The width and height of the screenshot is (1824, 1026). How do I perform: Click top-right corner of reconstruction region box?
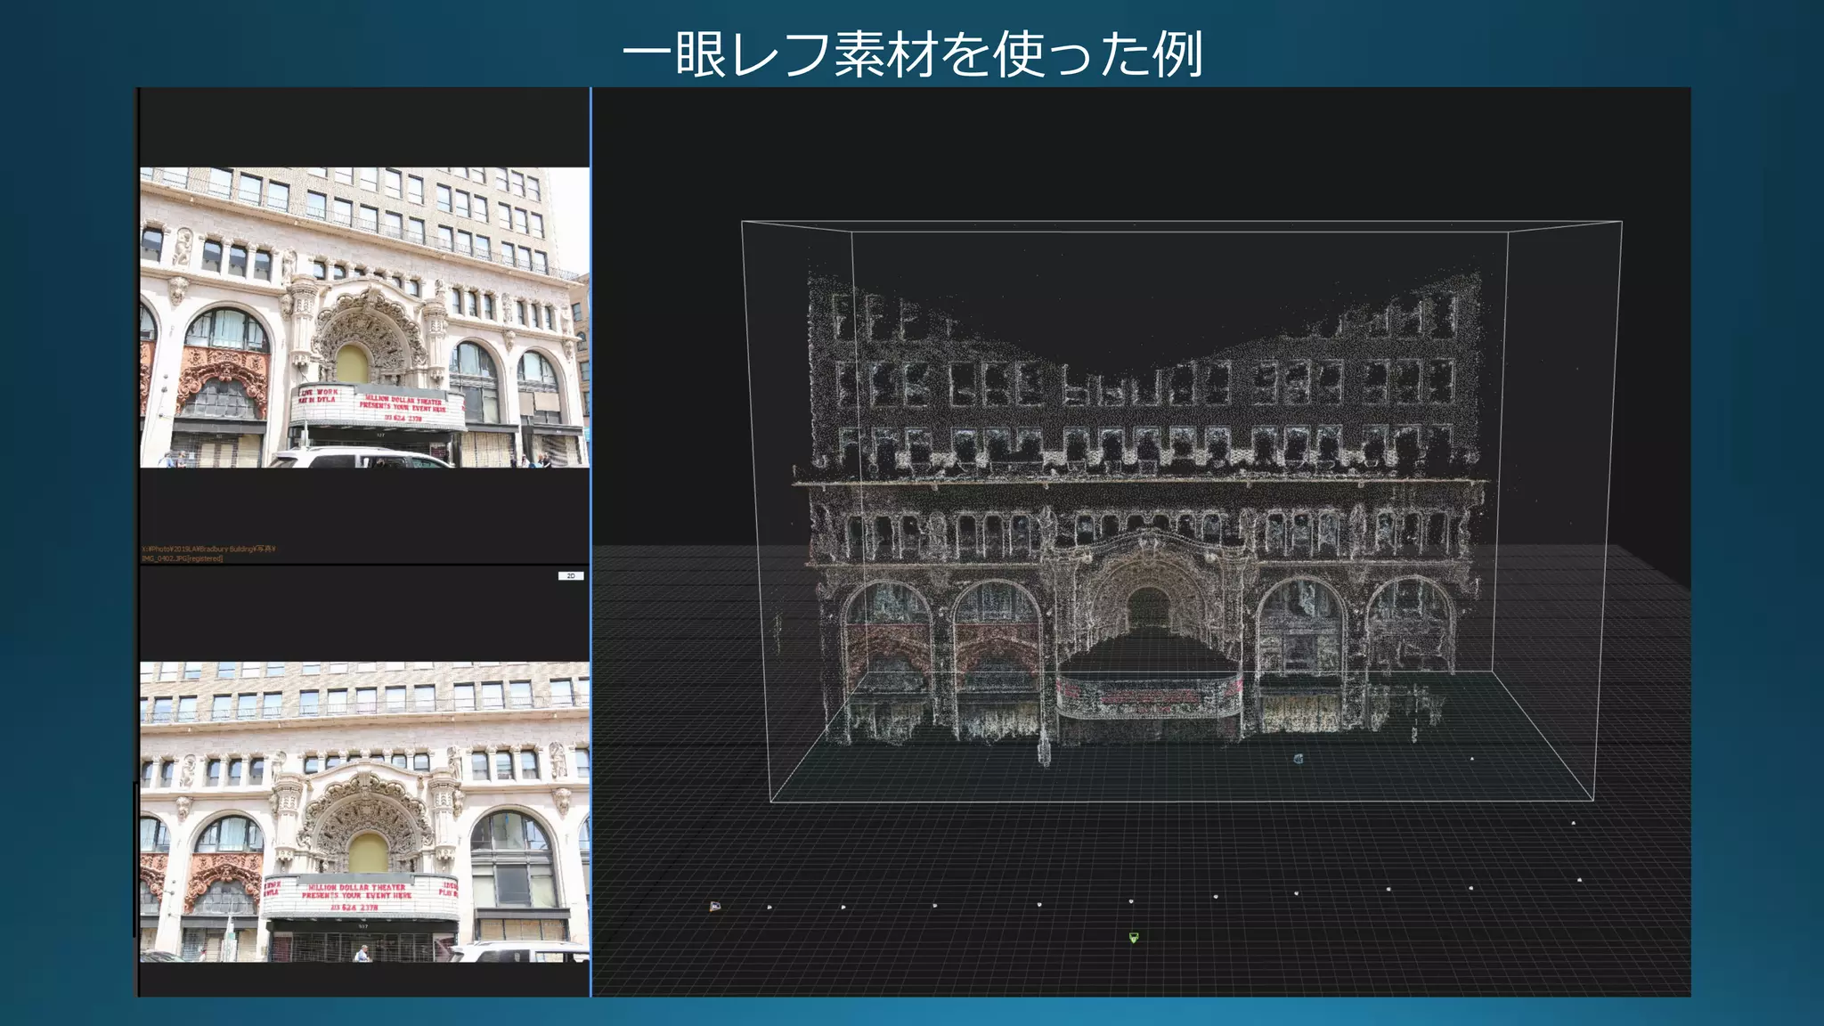pos(1621,222)
